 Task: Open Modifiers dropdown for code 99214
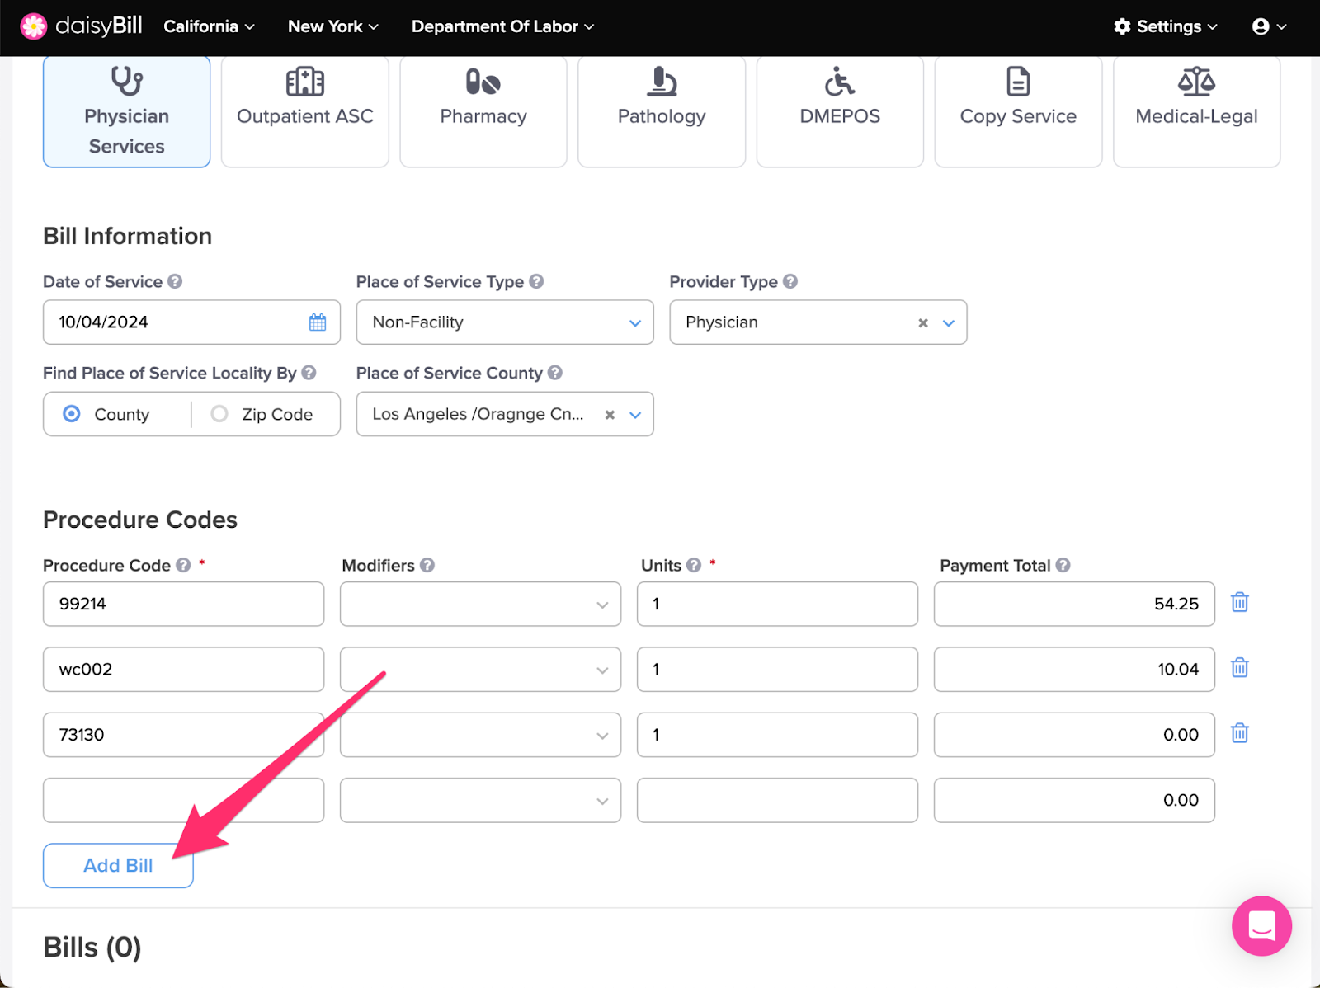(x=480, y=604)
